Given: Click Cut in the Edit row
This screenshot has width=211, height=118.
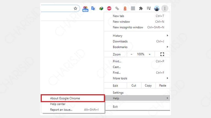Looking at the screenshot, I should (134, 85).
